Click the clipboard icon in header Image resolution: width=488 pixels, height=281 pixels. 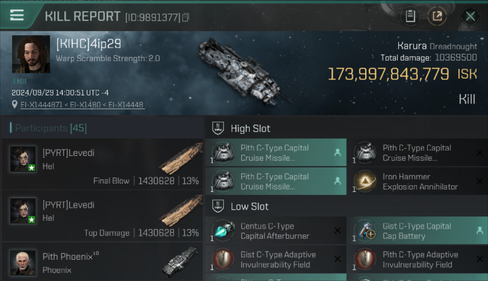click(x=410, y=16)
